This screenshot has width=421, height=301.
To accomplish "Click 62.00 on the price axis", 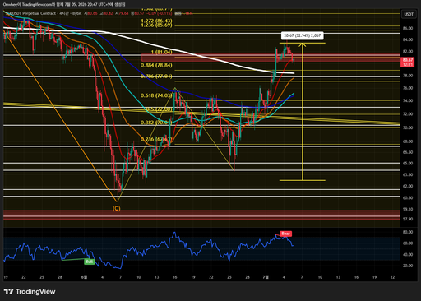I will pyautogui.click(x=408, y=186).
